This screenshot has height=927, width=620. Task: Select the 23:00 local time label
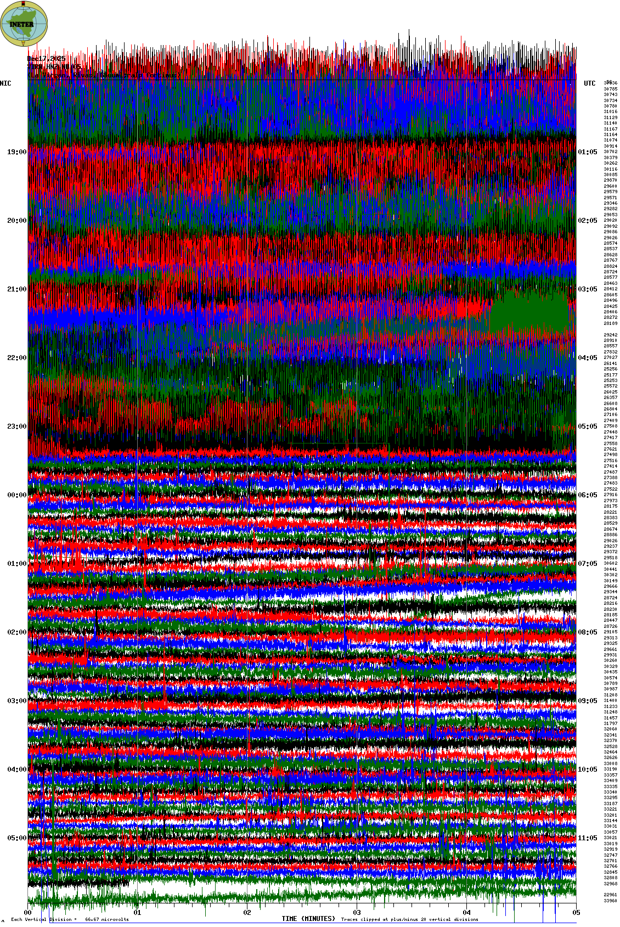tap(16, 426)
